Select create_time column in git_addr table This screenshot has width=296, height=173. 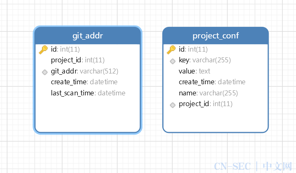pos(84,82)
